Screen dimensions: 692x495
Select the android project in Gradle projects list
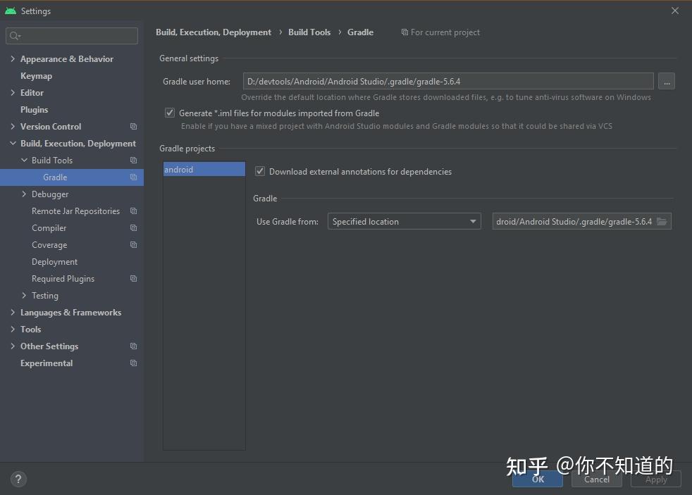204,169
